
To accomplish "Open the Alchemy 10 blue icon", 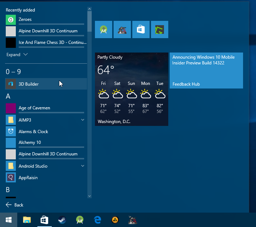I will pos(11,143).
